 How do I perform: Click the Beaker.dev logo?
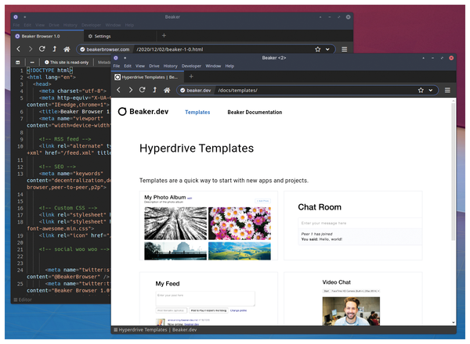coord(143,112)
